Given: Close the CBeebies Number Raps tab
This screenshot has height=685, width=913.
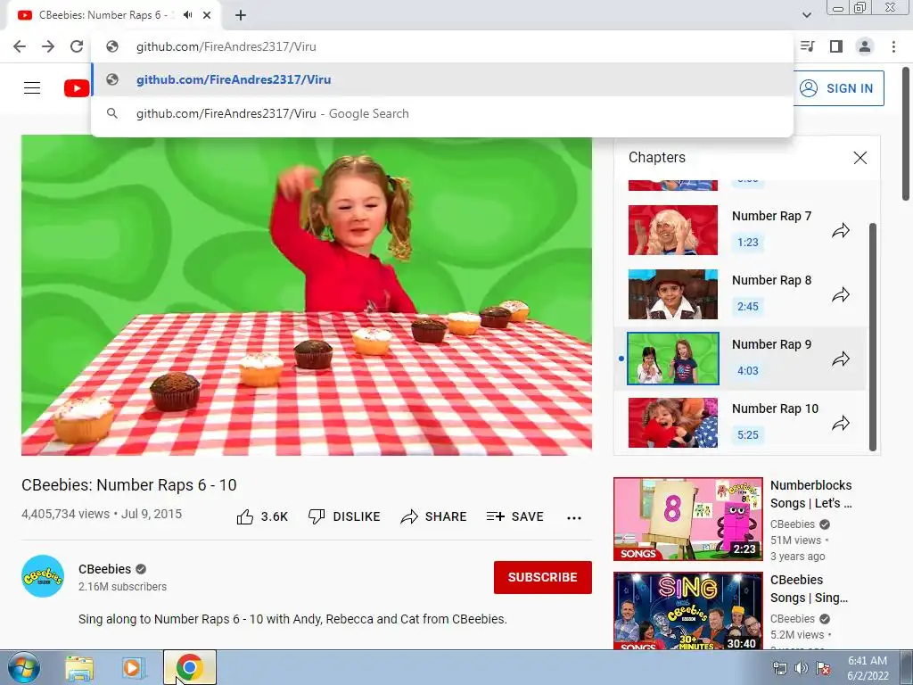Looking at the screenshot, I should [x=207, y=15].
